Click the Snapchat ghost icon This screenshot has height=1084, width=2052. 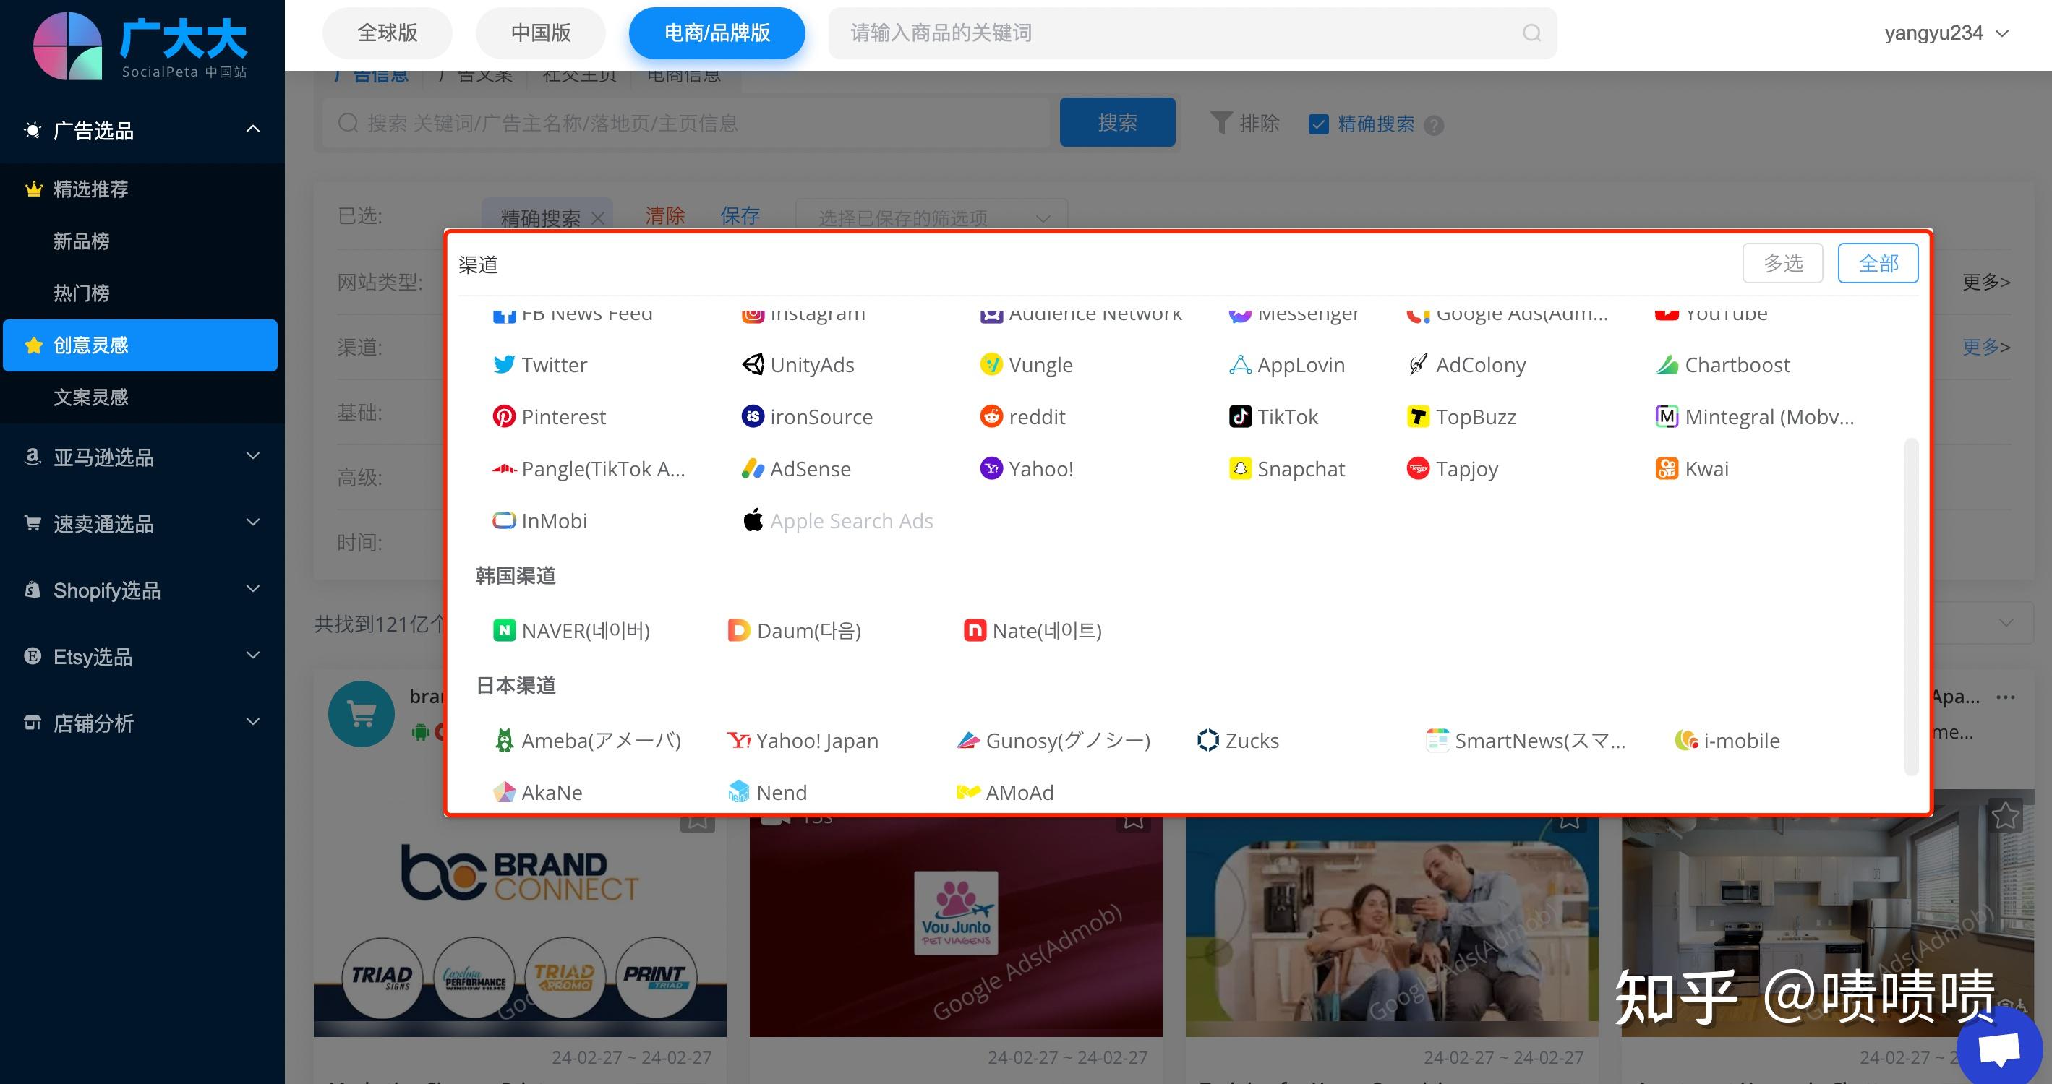click(x=1239, y=469)
